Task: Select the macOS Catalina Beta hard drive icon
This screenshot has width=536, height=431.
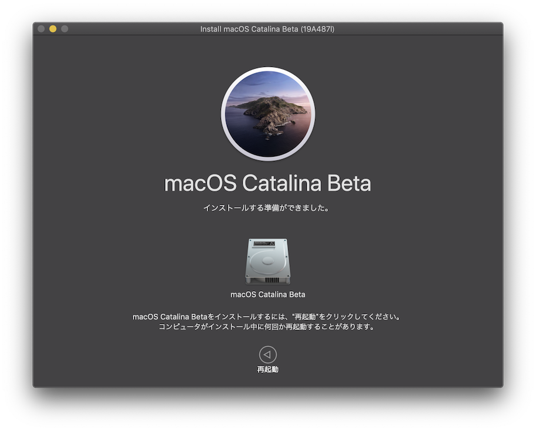Action: [267, 261]
